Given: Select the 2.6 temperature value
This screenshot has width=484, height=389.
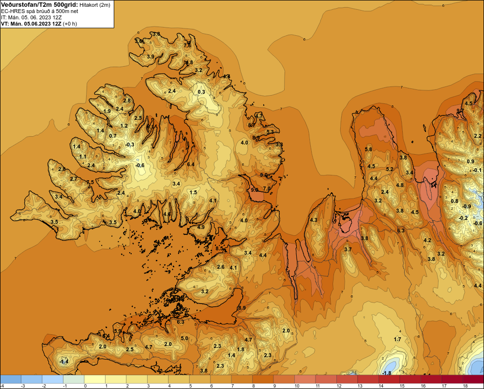Looking at the screenshot, I should [221, 267].
